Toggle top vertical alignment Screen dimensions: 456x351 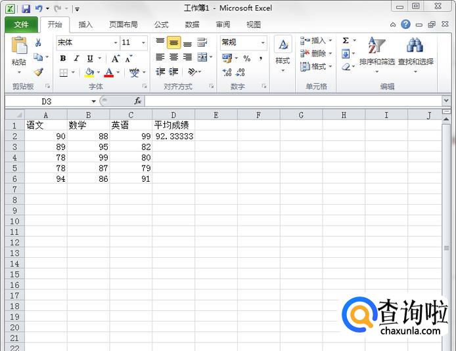pos(160,42)
